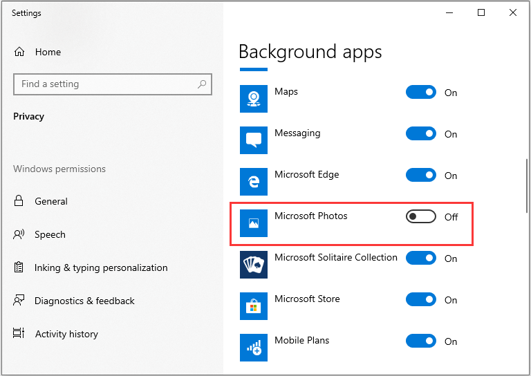The height and width of the screenshot is (376, 531).
Task: Disable the Mobile Plans toggle
Action: point(421,341)
